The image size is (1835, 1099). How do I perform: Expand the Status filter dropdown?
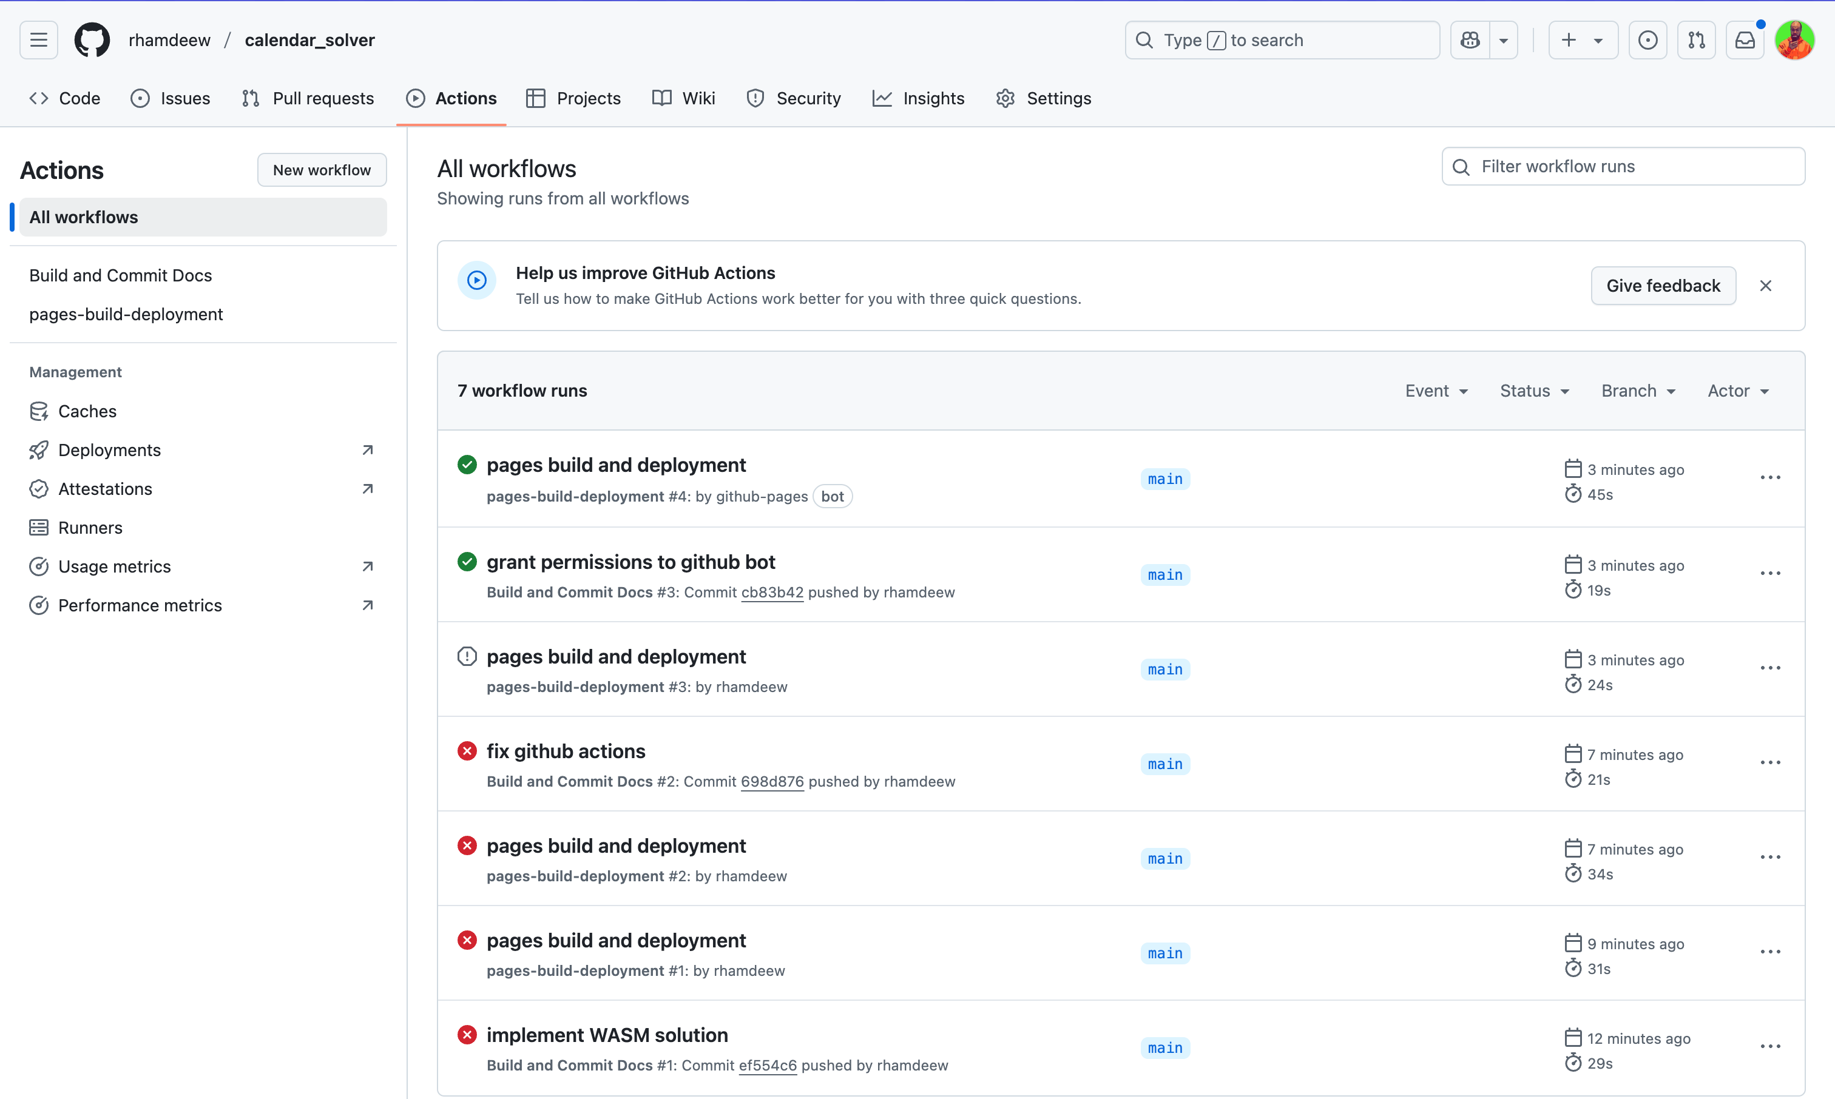coord(1534,391)
